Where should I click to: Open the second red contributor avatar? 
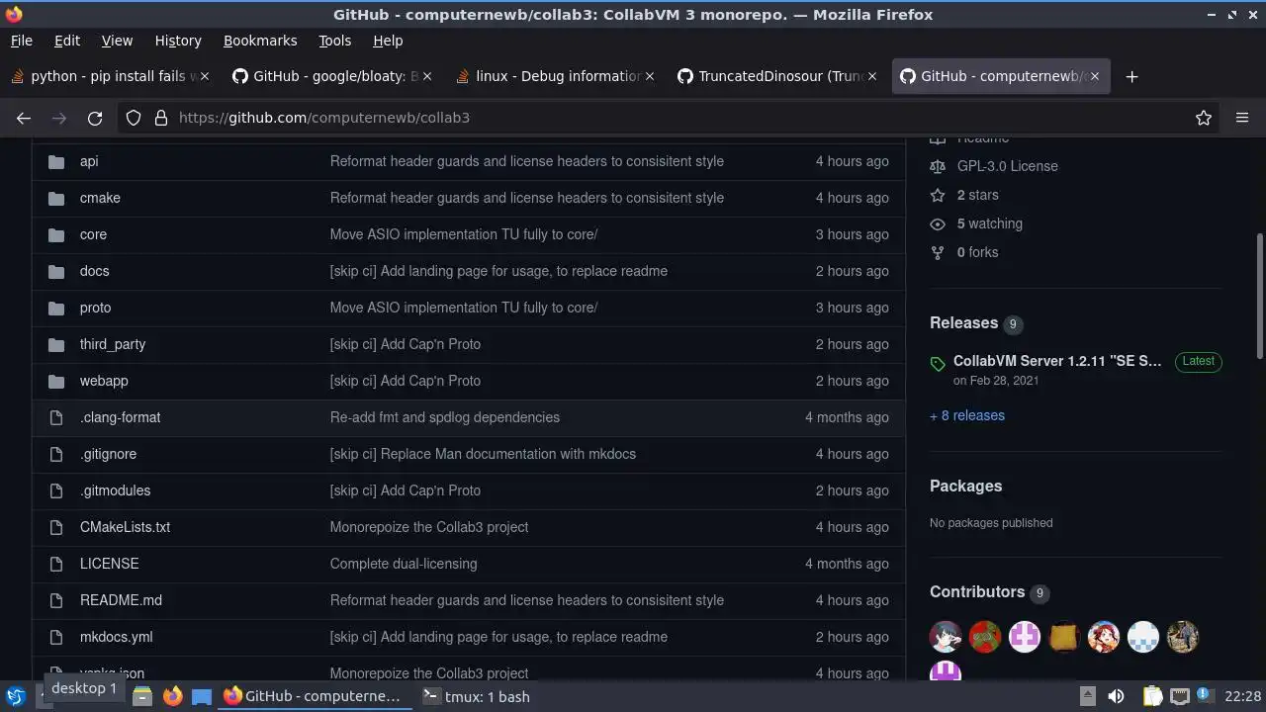(x=985, y=637)
